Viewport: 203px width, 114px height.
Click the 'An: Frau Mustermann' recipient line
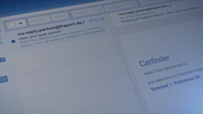click(x=137, y=15)
